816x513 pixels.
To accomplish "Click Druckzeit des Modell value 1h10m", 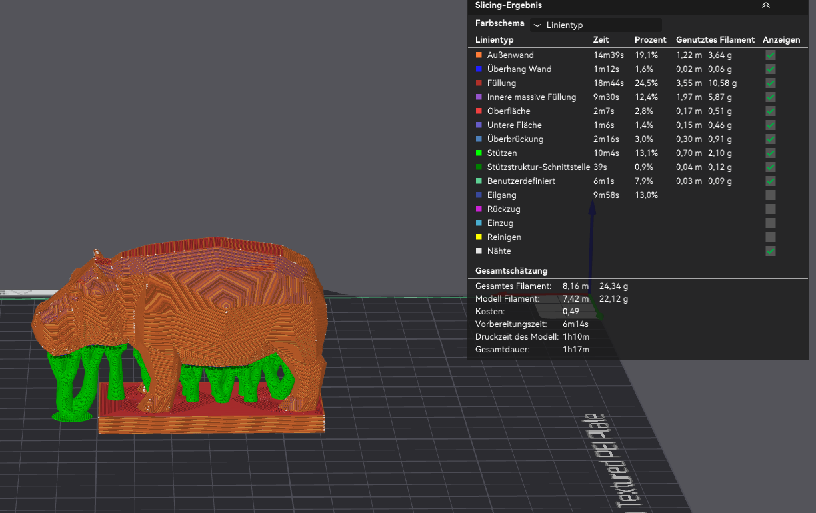I will tap(577, 337).
